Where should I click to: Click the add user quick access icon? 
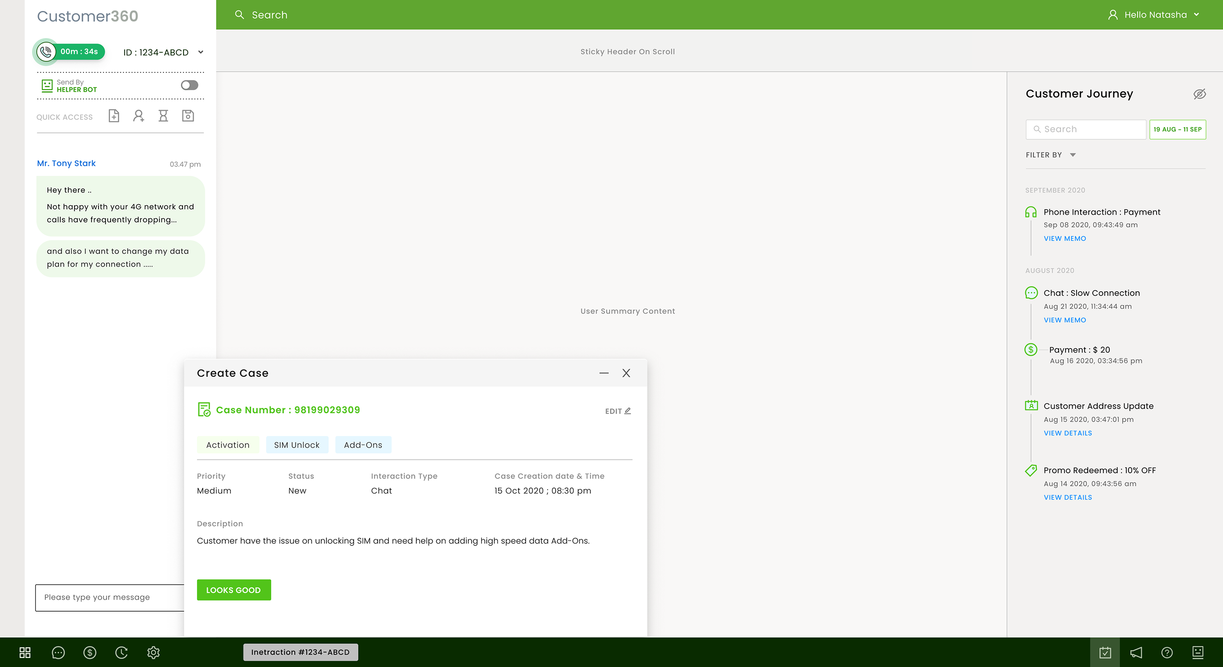point(139,116)
